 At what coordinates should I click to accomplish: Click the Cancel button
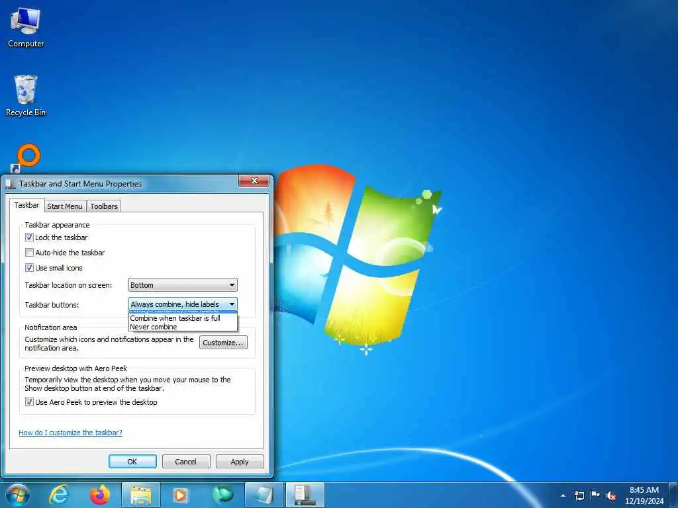click(x=186, y=461)
